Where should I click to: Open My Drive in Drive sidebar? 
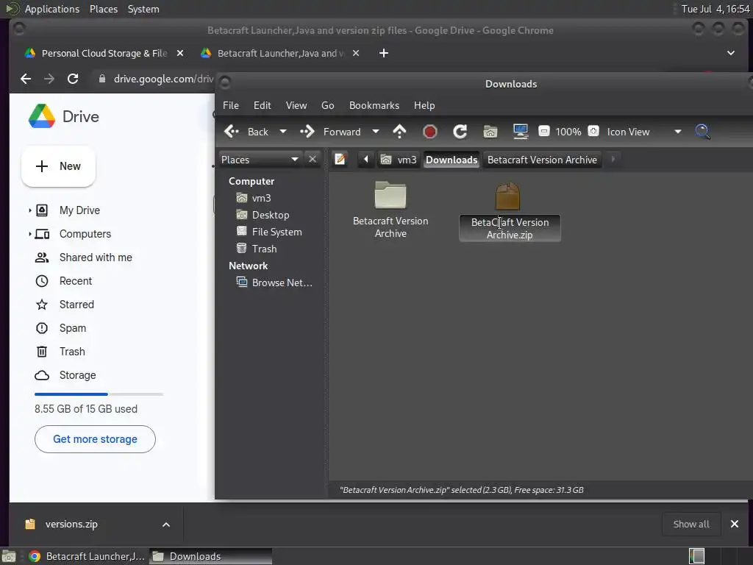(79, 210)
